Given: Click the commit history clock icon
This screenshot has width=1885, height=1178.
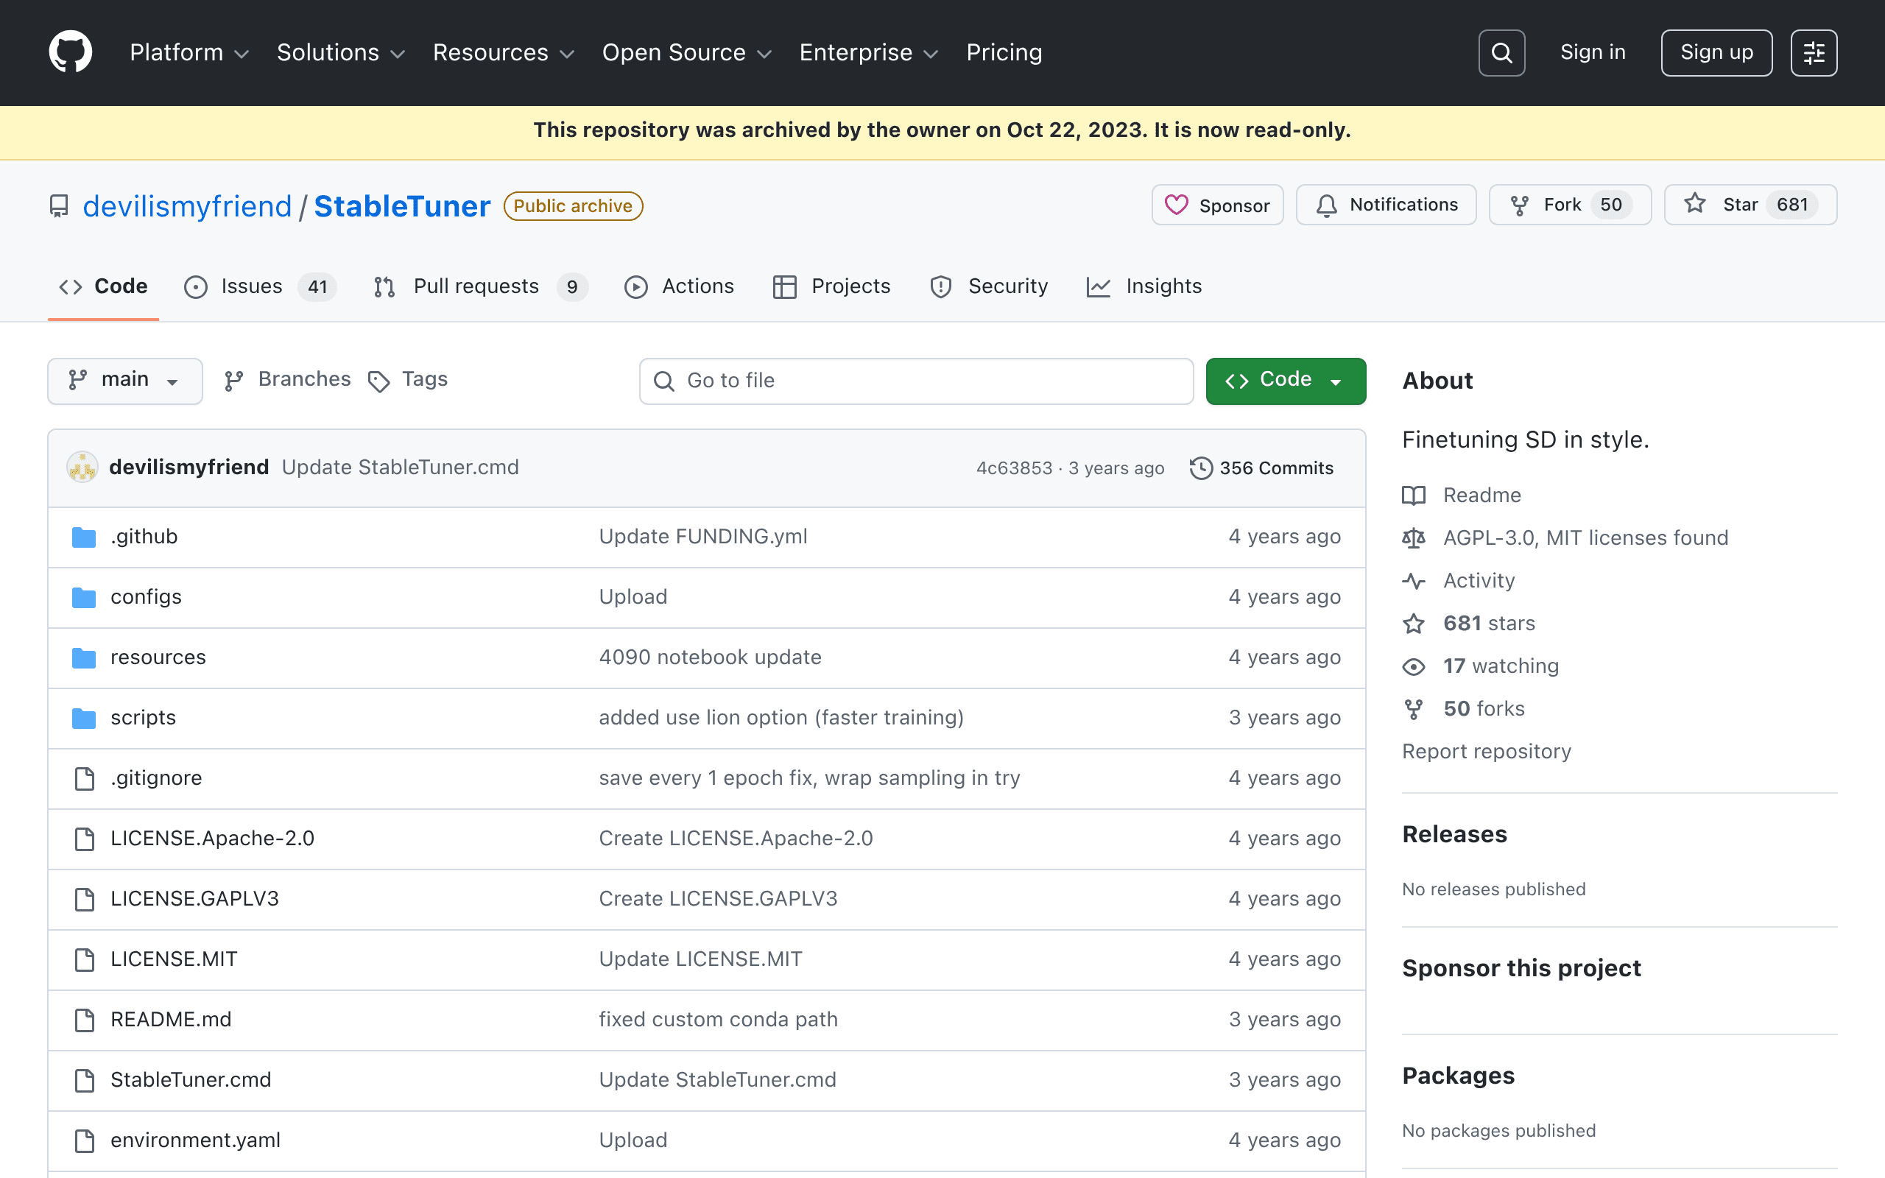Looking at the screenshot, I should 1201,468.
